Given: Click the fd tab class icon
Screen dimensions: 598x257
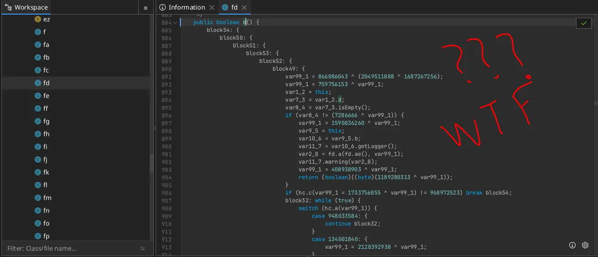Looking at the screenshot, I should [225, 7].
